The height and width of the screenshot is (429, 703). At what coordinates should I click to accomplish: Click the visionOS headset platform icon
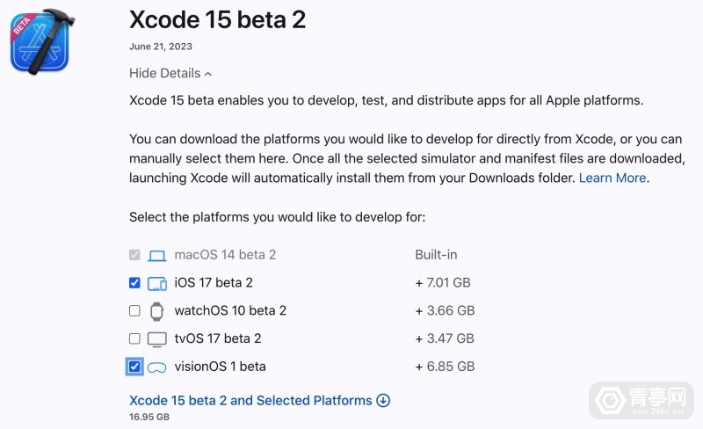tap(156, 367)
